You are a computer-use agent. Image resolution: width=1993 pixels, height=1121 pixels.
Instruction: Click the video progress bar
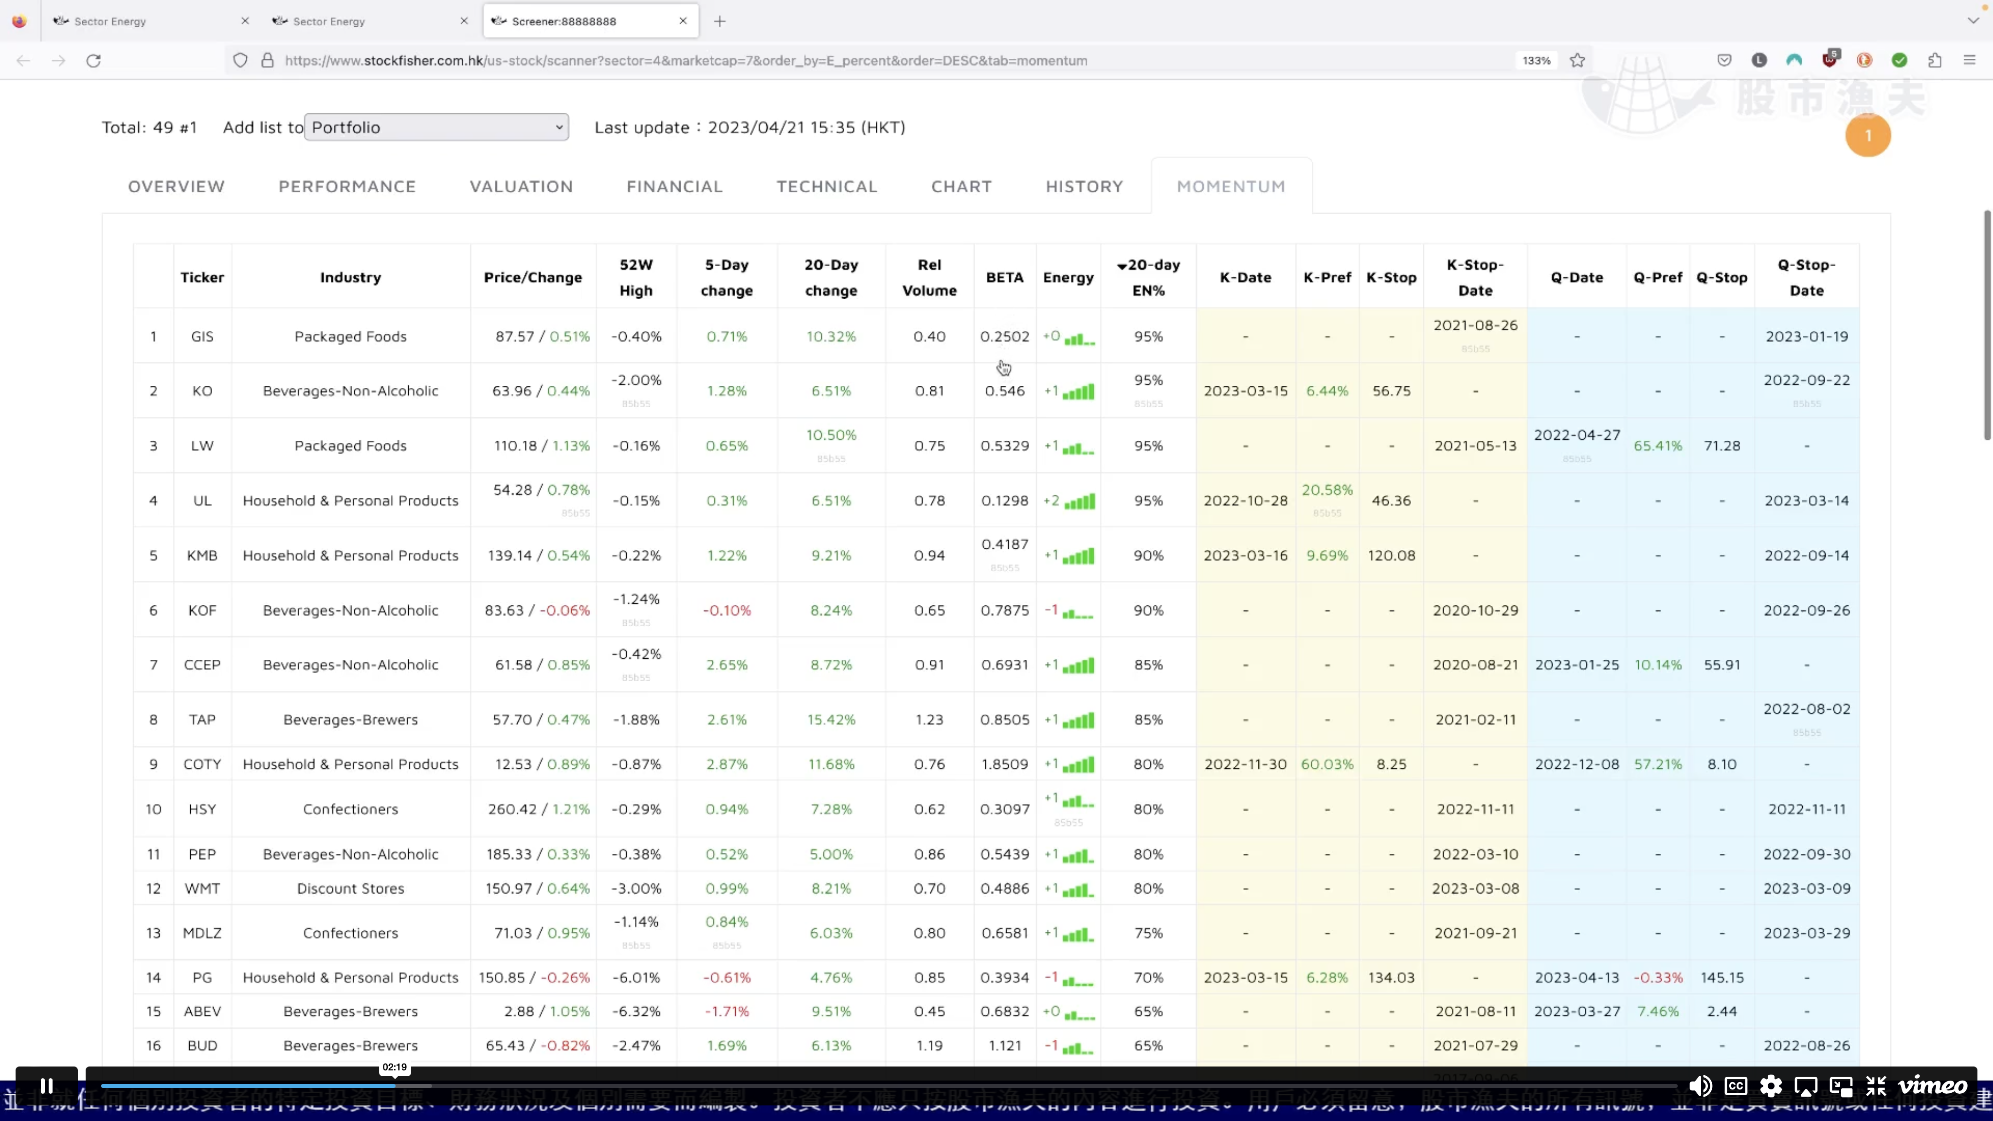tap(888, 1086)
